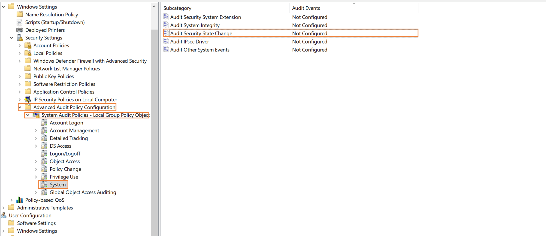Select Network List Manager Policies
The width and height of the screenshot is (546, 236).
pos(67,69)
